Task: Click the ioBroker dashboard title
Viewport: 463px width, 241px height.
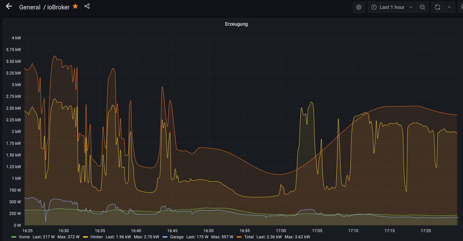Action: coord(58,7)
